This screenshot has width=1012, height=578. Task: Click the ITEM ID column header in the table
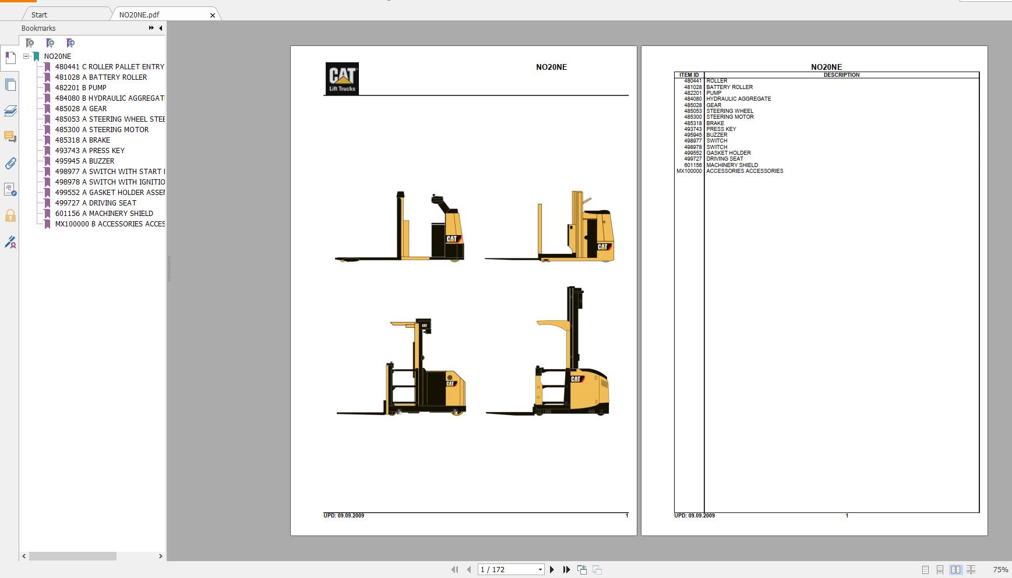coord(689,75)
